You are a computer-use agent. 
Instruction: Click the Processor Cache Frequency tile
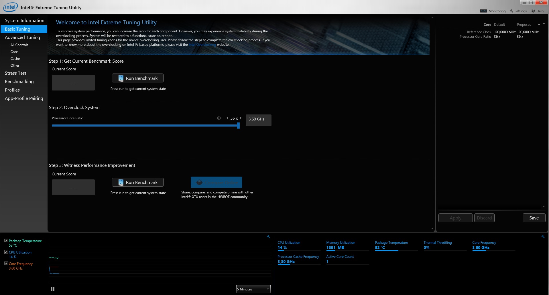[x=299, y=260]
